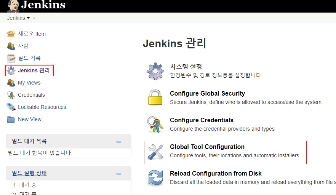Click the Discard all the loaded data description
The image size is (336, 195).
[253, 182]
